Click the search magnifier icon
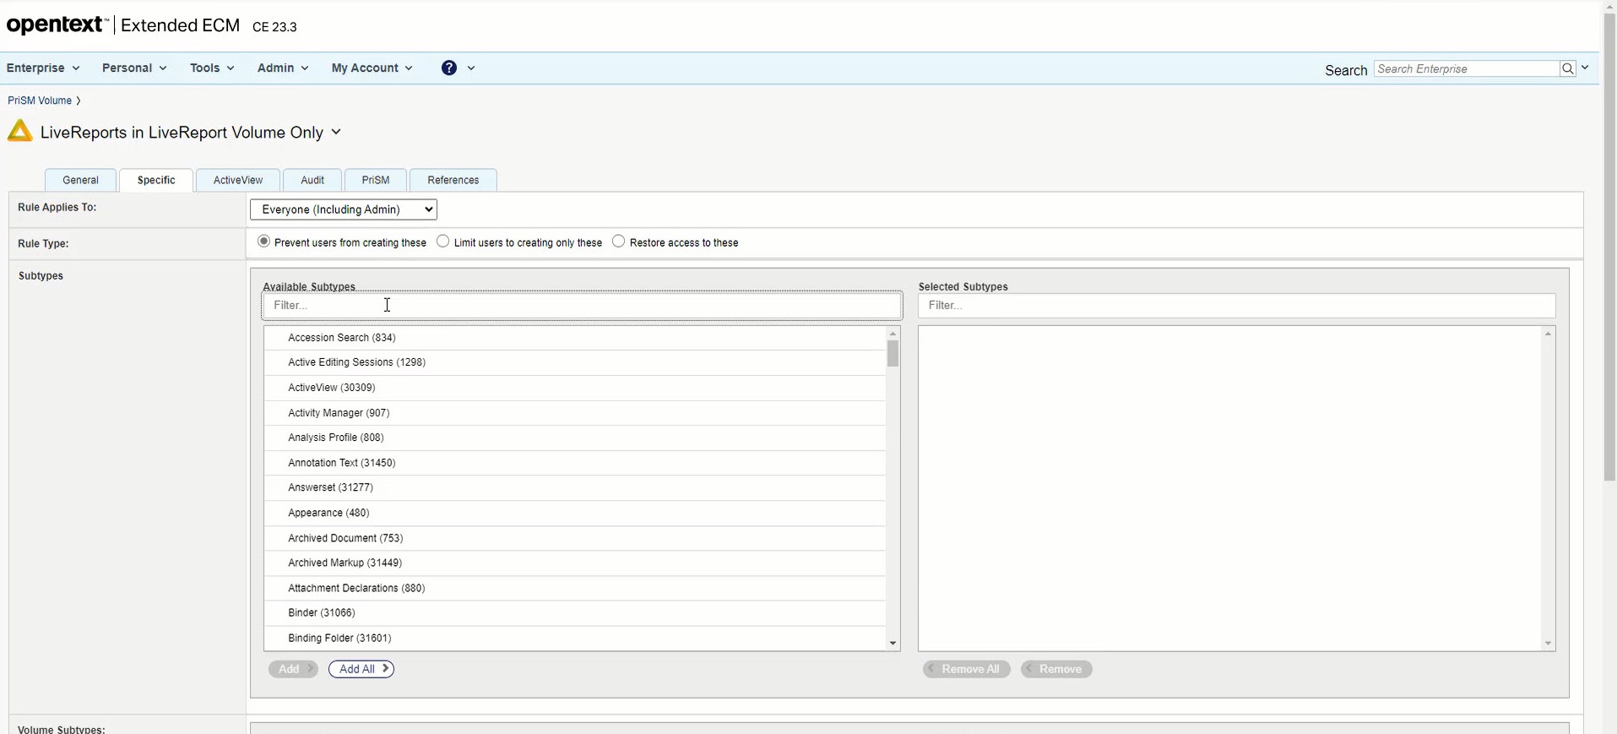 [1568, 68]
